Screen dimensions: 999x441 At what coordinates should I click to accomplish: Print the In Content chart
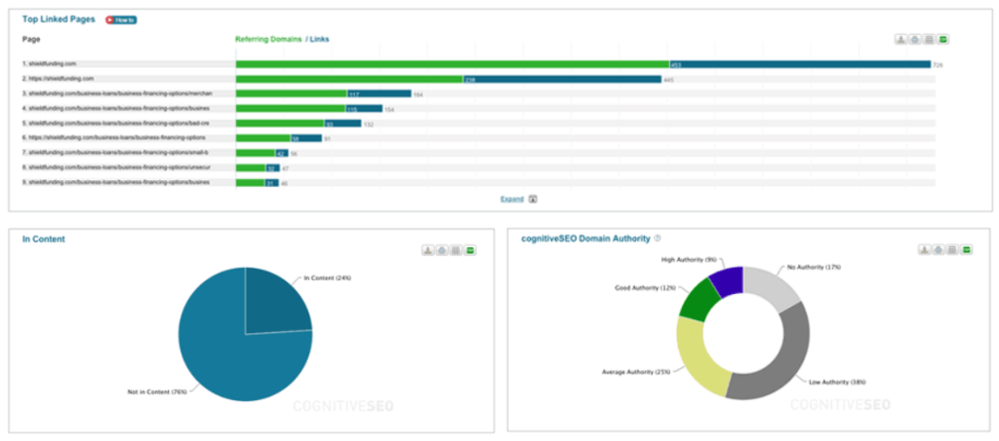(442, 250)
